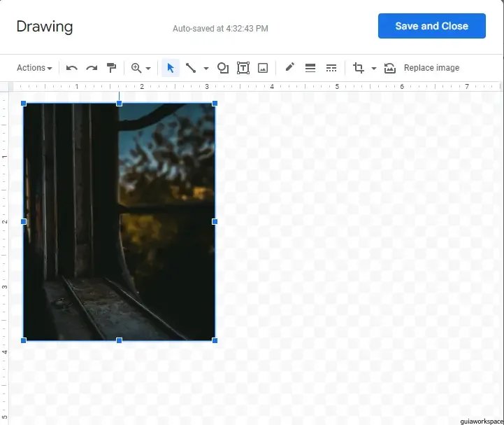Click the middle-right resize handle of image
Screen dimensions: 504x425
[215, 221]
